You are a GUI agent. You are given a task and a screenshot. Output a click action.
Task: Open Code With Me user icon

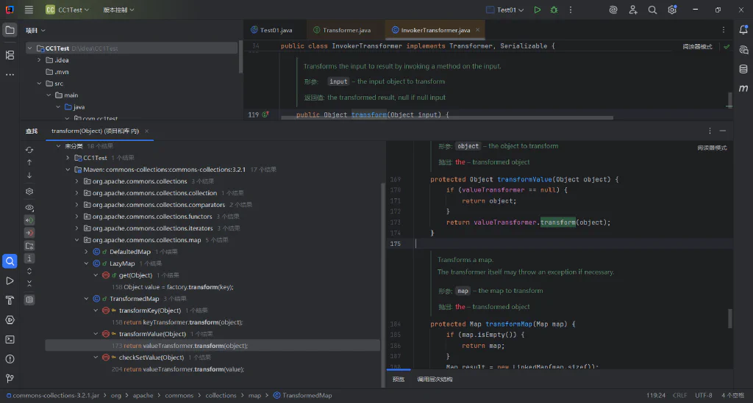click(633, 10)
